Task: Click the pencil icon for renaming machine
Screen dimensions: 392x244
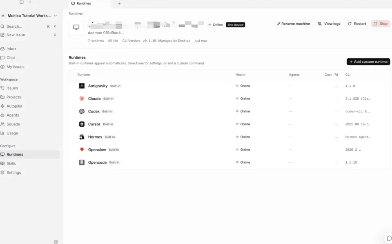Action: tap(278, 24)
